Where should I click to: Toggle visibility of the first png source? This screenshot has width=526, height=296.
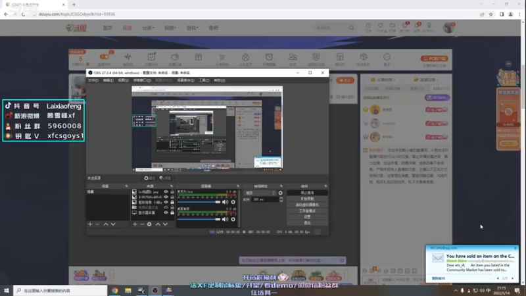[x=166, y=191]
